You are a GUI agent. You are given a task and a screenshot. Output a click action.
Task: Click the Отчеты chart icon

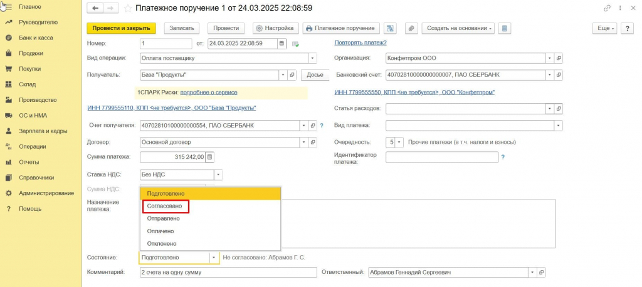coord(8,162)
